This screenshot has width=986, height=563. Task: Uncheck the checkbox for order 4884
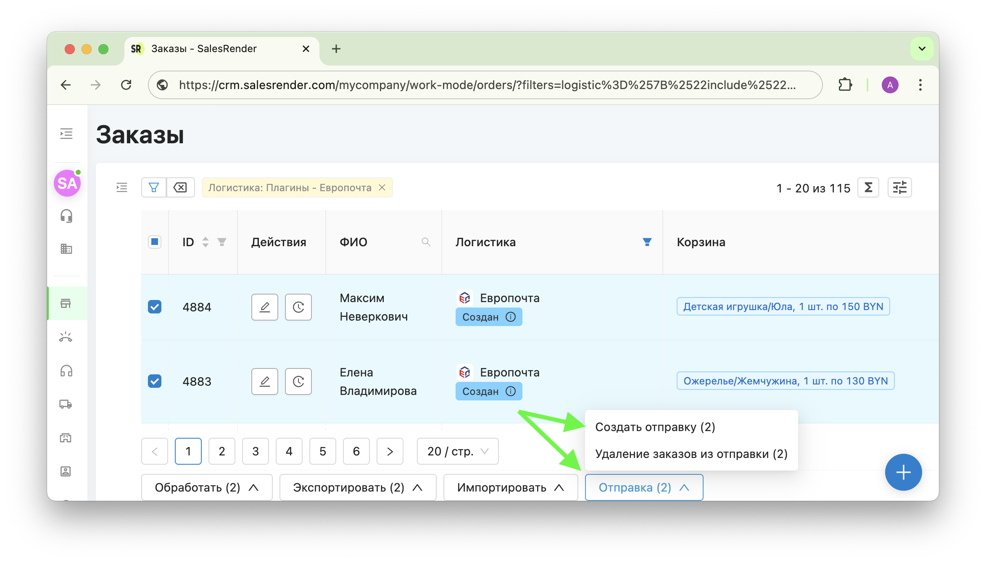(155, 307)
